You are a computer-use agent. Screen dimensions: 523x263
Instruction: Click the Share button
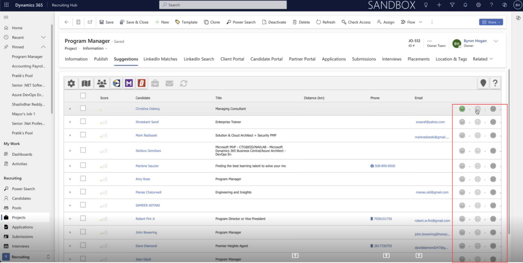coord(491,22)
